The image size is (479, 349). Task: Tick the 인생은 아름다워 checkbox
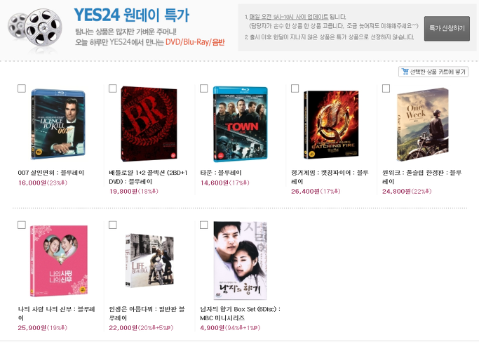point(113,225)
